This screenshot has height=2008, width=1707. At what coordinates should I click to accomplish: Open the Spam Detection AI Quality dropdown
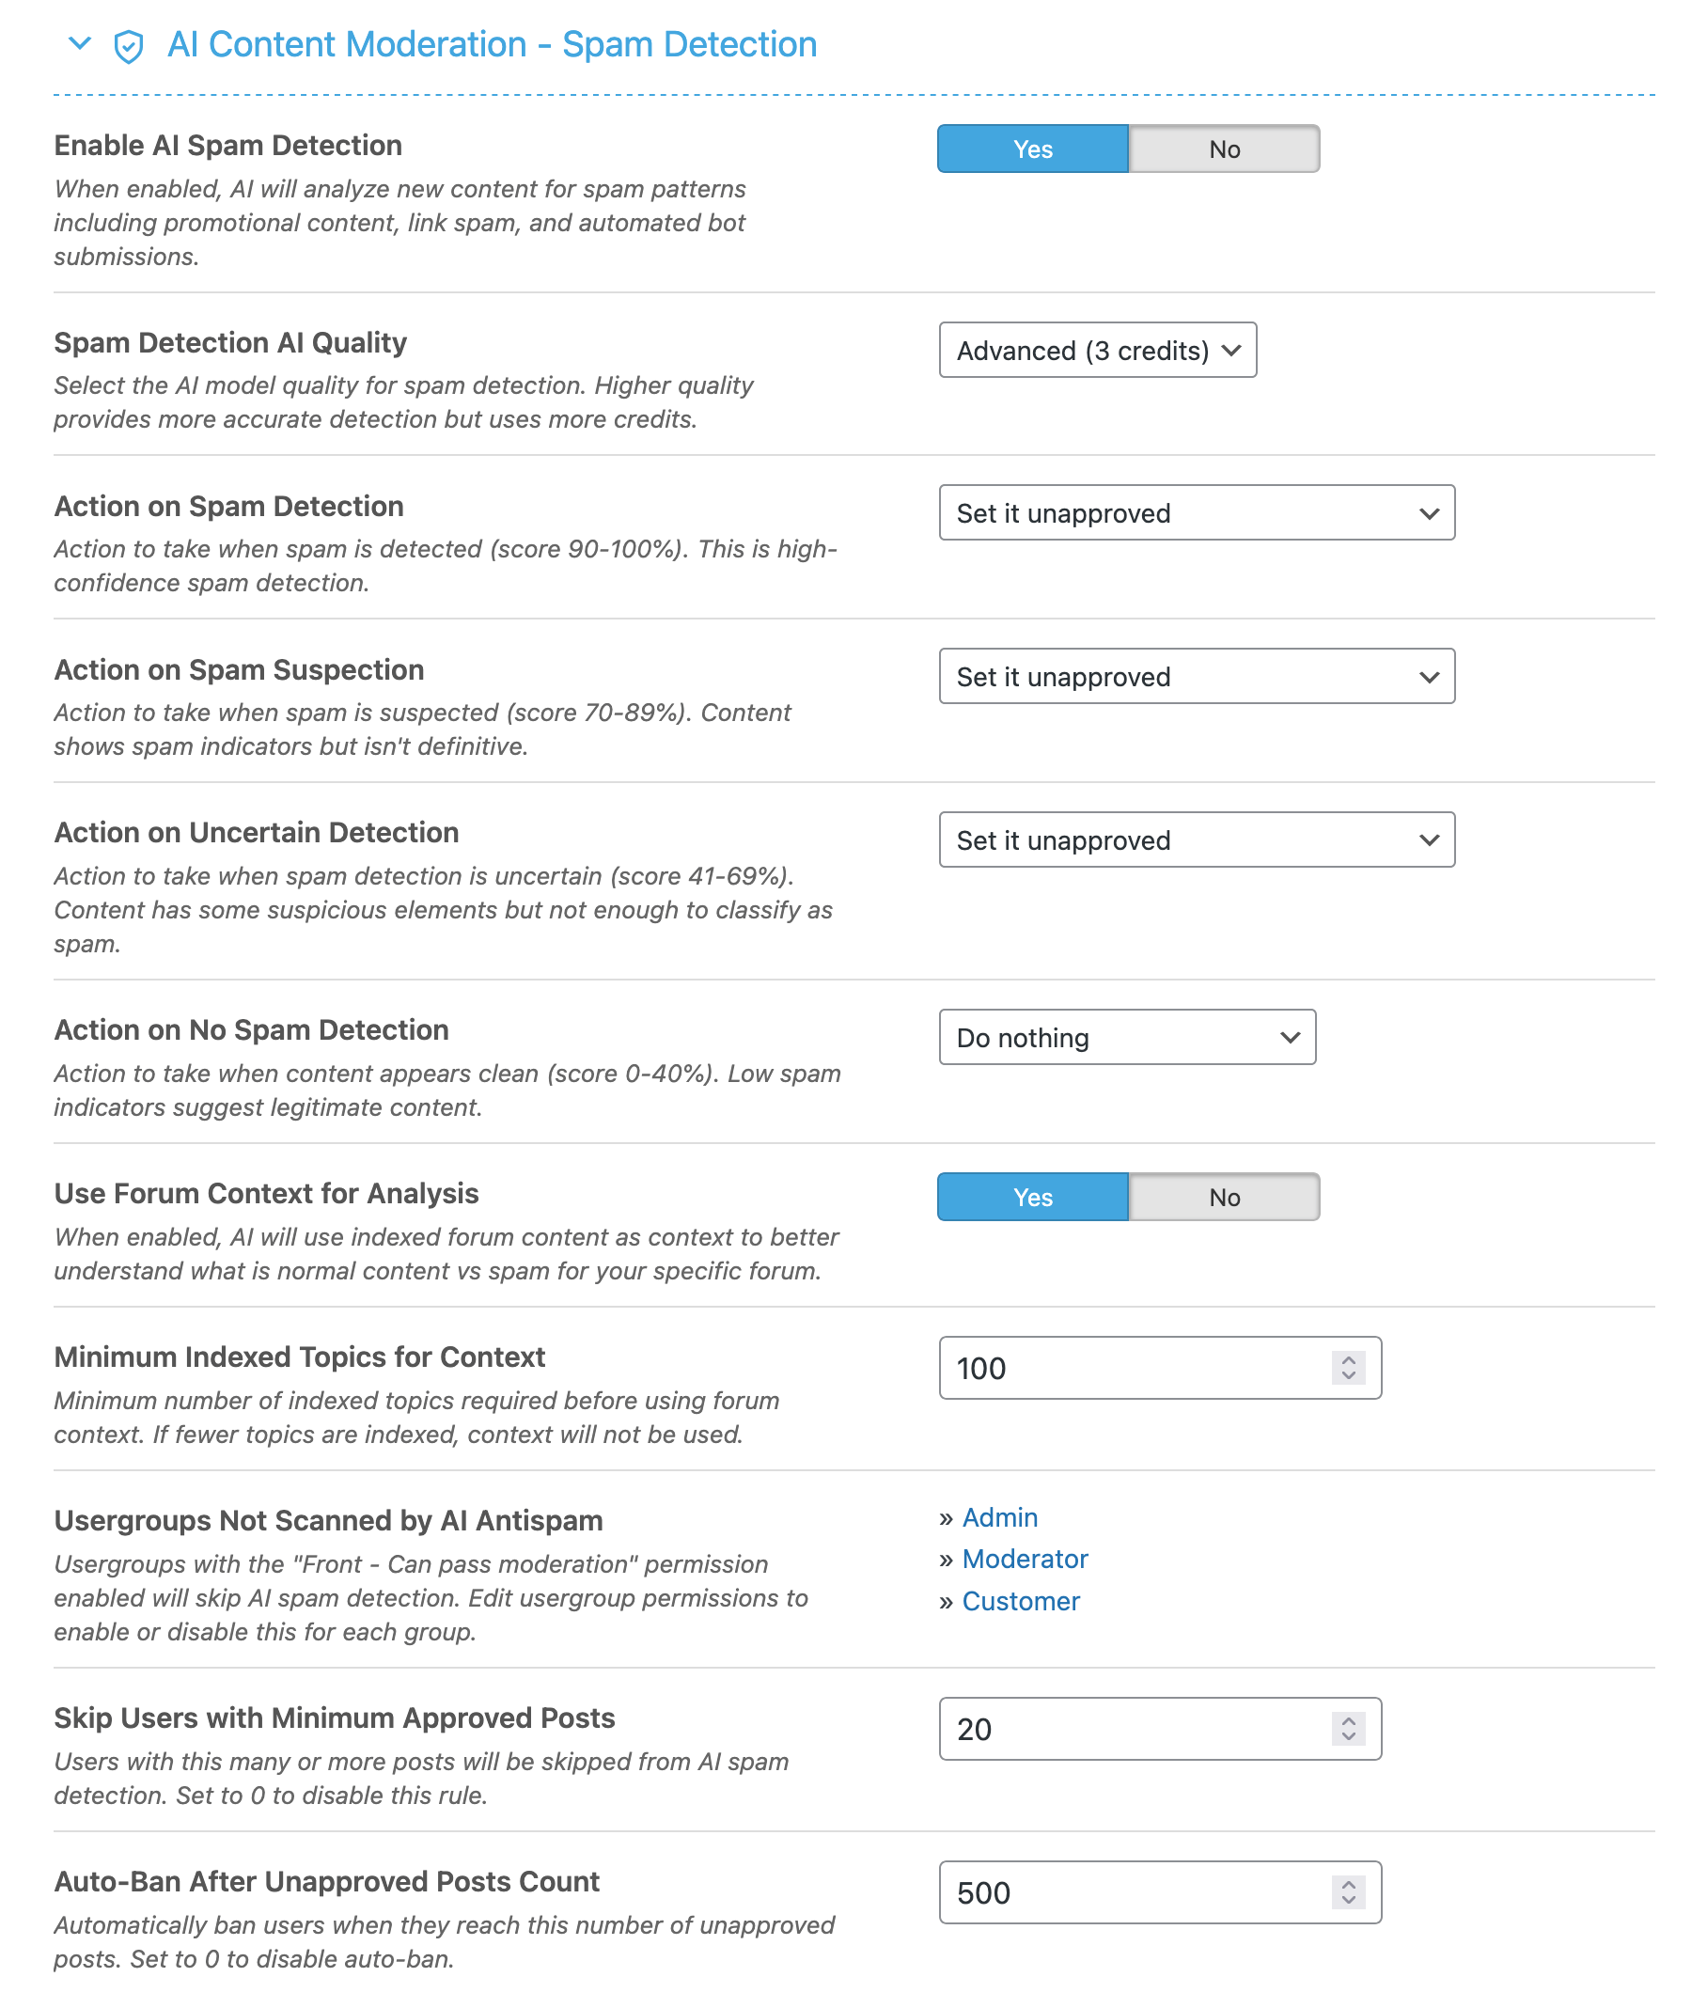1098,351
